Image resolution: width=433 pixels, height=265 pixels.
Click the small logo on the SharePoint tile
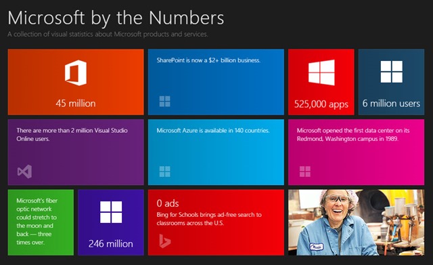[x=165, y=101]
